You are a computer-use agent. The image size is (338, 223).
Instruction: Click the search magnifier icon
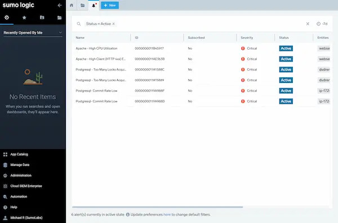(x=79, y=24)
